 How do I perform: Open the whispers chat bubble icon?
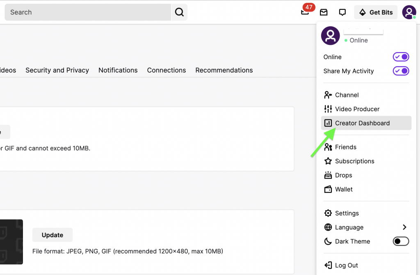(x=342, y=12)
